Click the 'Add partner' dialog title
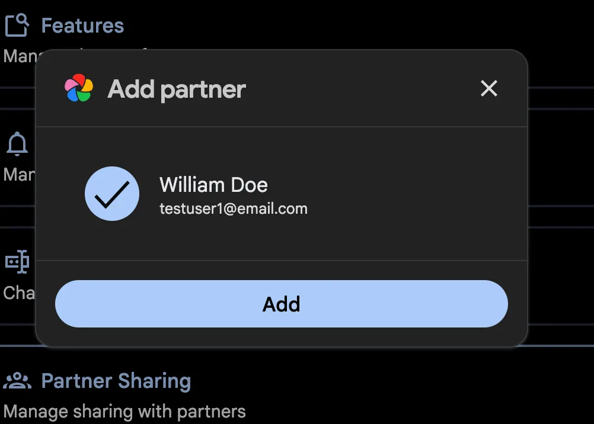594x424 pixels. [177, 89]
